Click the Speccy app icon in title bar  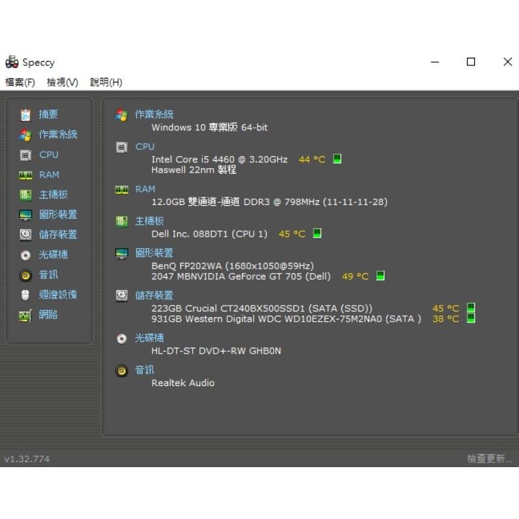point(12,62)
